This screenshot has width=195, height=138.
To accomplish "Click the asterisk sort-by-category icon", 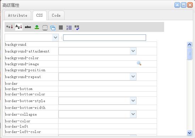I will 10,27.
